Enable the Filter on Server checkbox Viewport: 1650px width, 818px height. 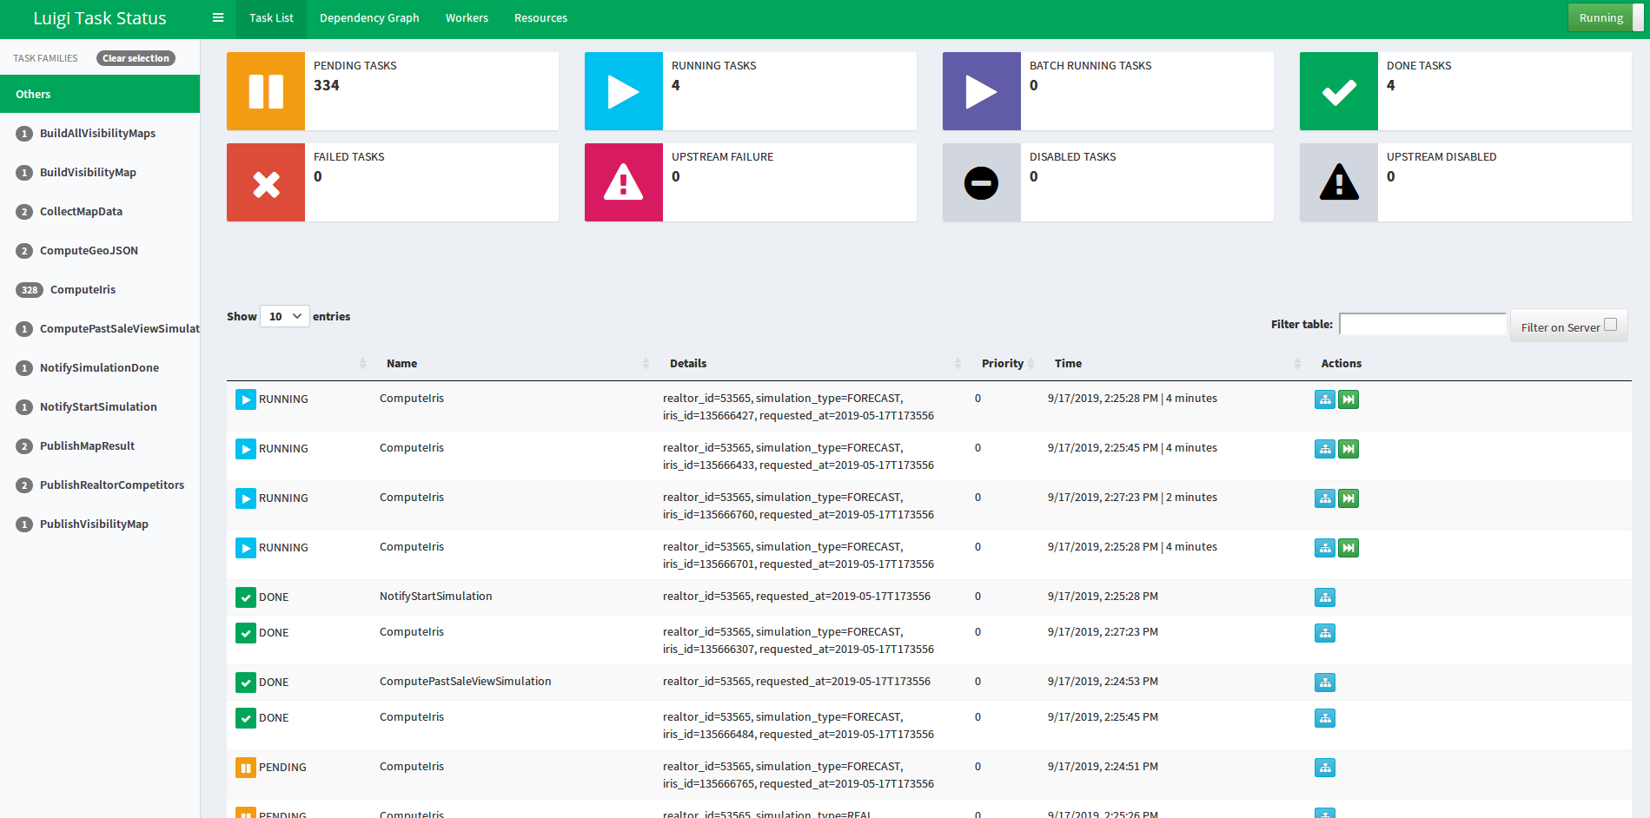click(1610, 325)
